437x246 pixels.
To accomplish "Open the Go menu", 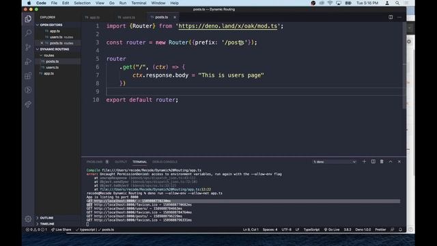I will coord(112,3).
